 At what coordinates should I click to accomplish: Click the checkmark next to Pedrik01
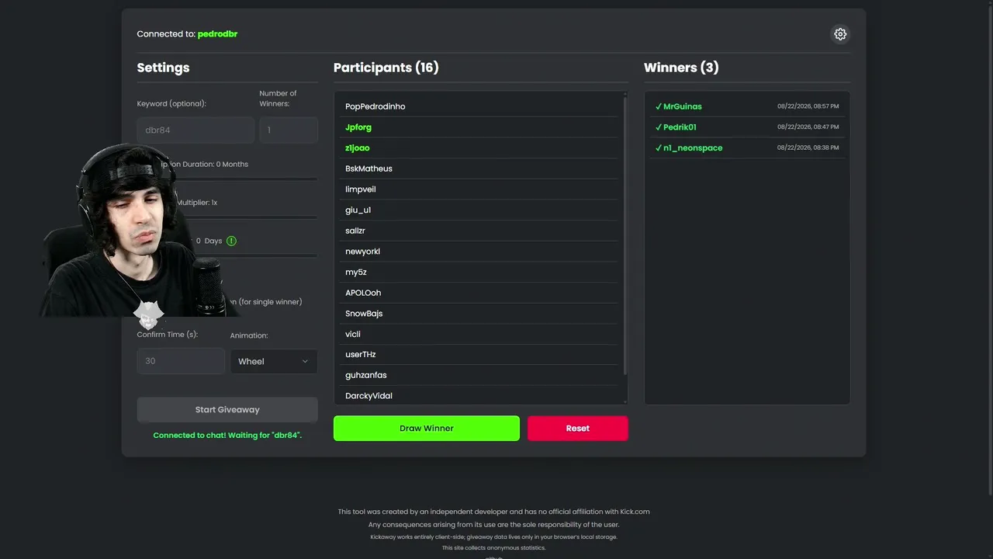point(659,127)
